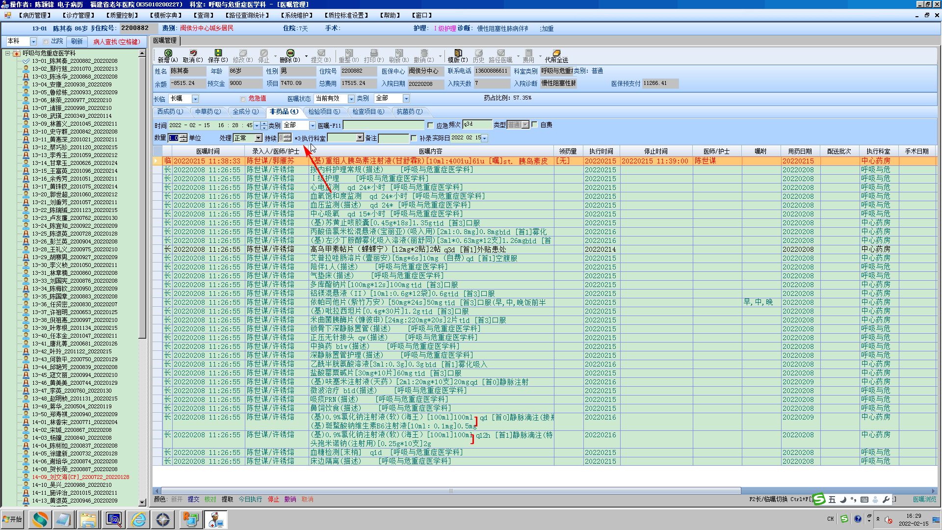Click the 病人查找(空格键) button
942x530 pixels.
[117, 42]
